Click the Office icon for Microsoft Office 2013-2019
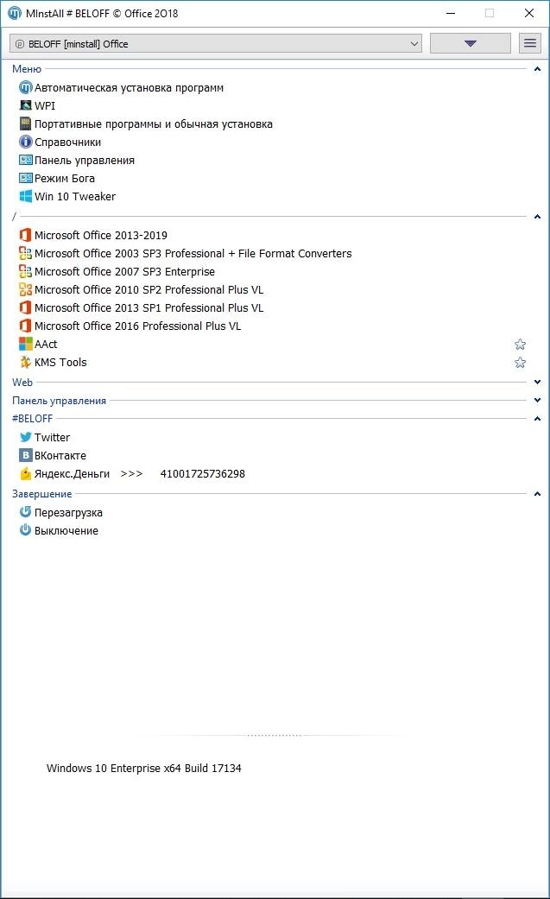The width and height of the screenshot is (550, 899). 25,235
